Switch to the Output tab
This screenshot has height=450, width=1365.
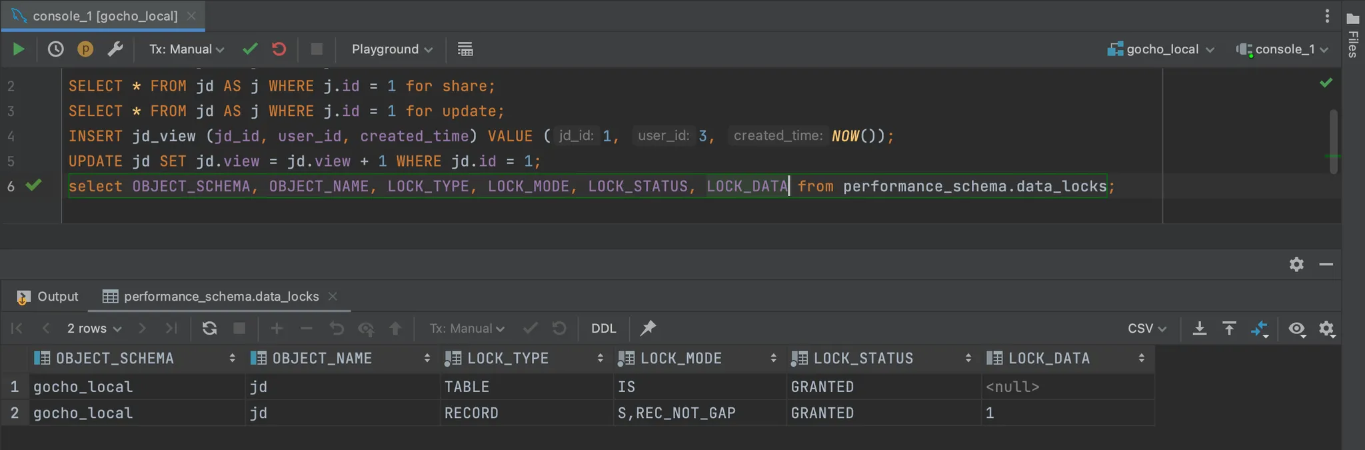49,297
